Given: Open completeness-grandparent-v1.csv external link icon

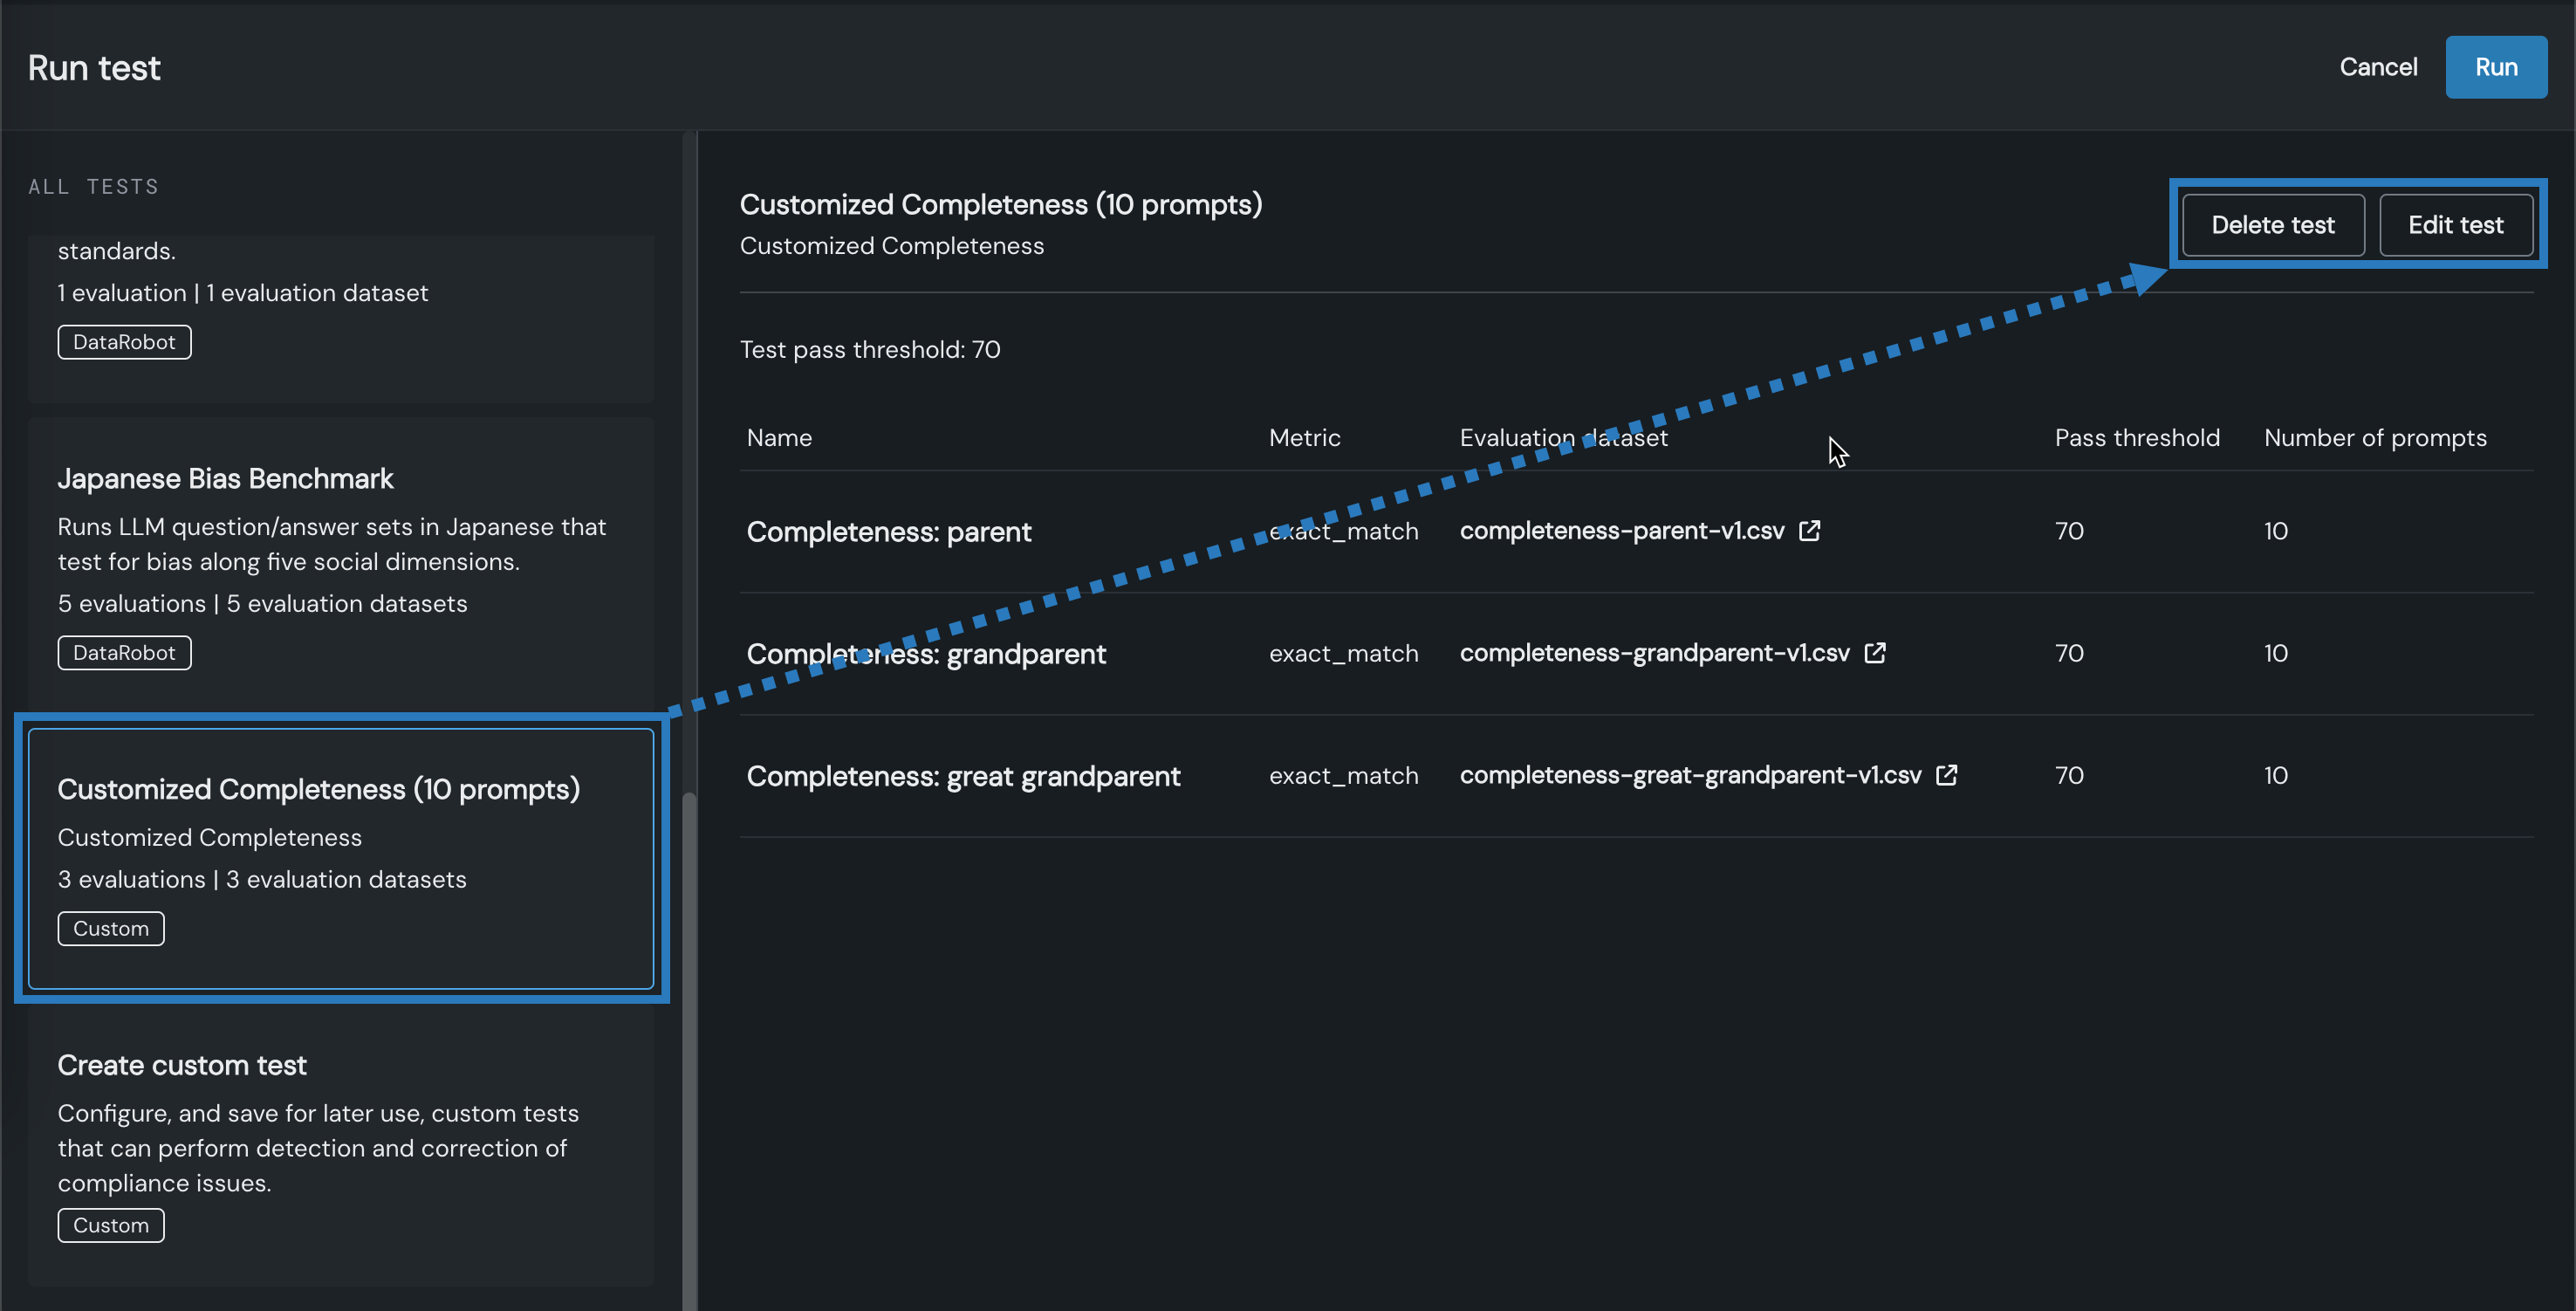Looking at the screenshot, I should [1875, 652].
